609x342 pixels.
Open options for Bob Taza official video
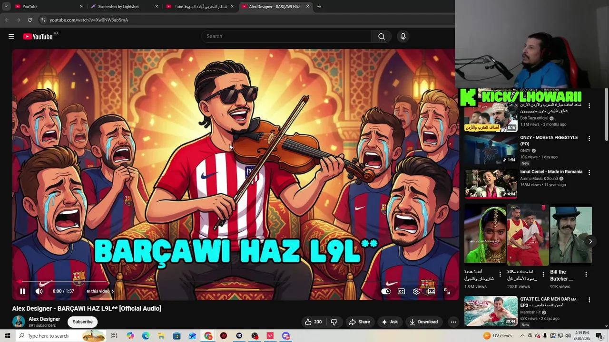[589, 106]
